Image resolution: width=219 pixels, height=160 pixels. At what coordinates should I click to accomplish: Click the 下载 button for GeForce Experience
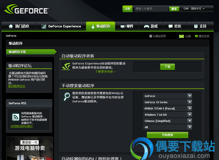[168, 67]
